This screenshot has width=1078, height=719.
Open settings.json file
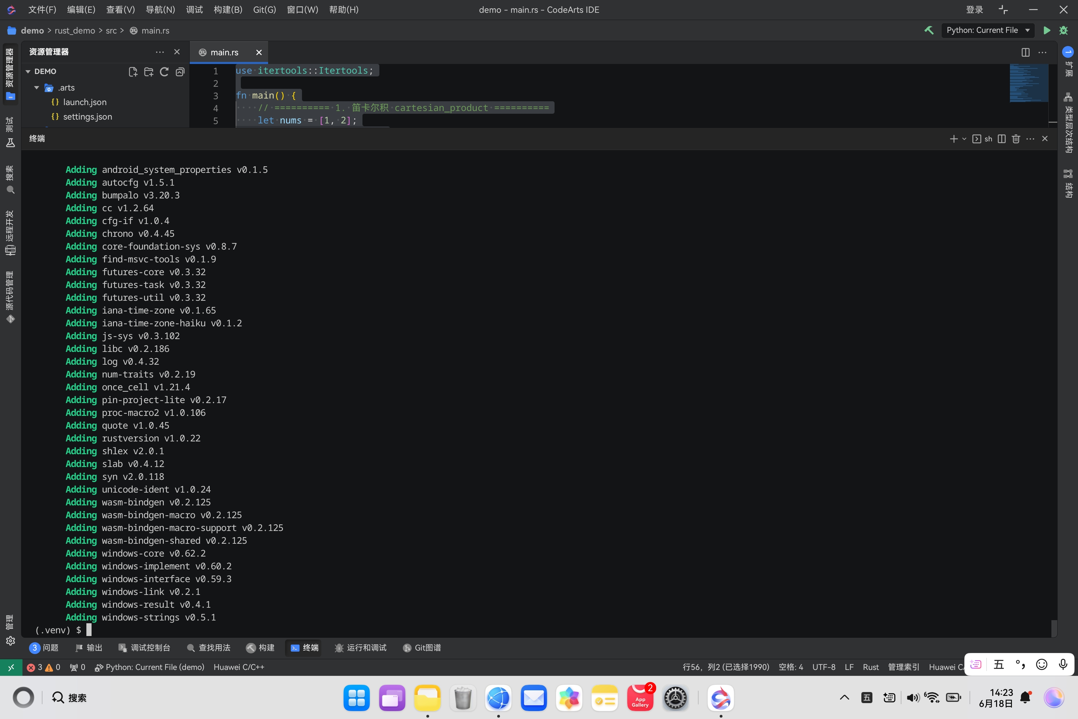87,117
